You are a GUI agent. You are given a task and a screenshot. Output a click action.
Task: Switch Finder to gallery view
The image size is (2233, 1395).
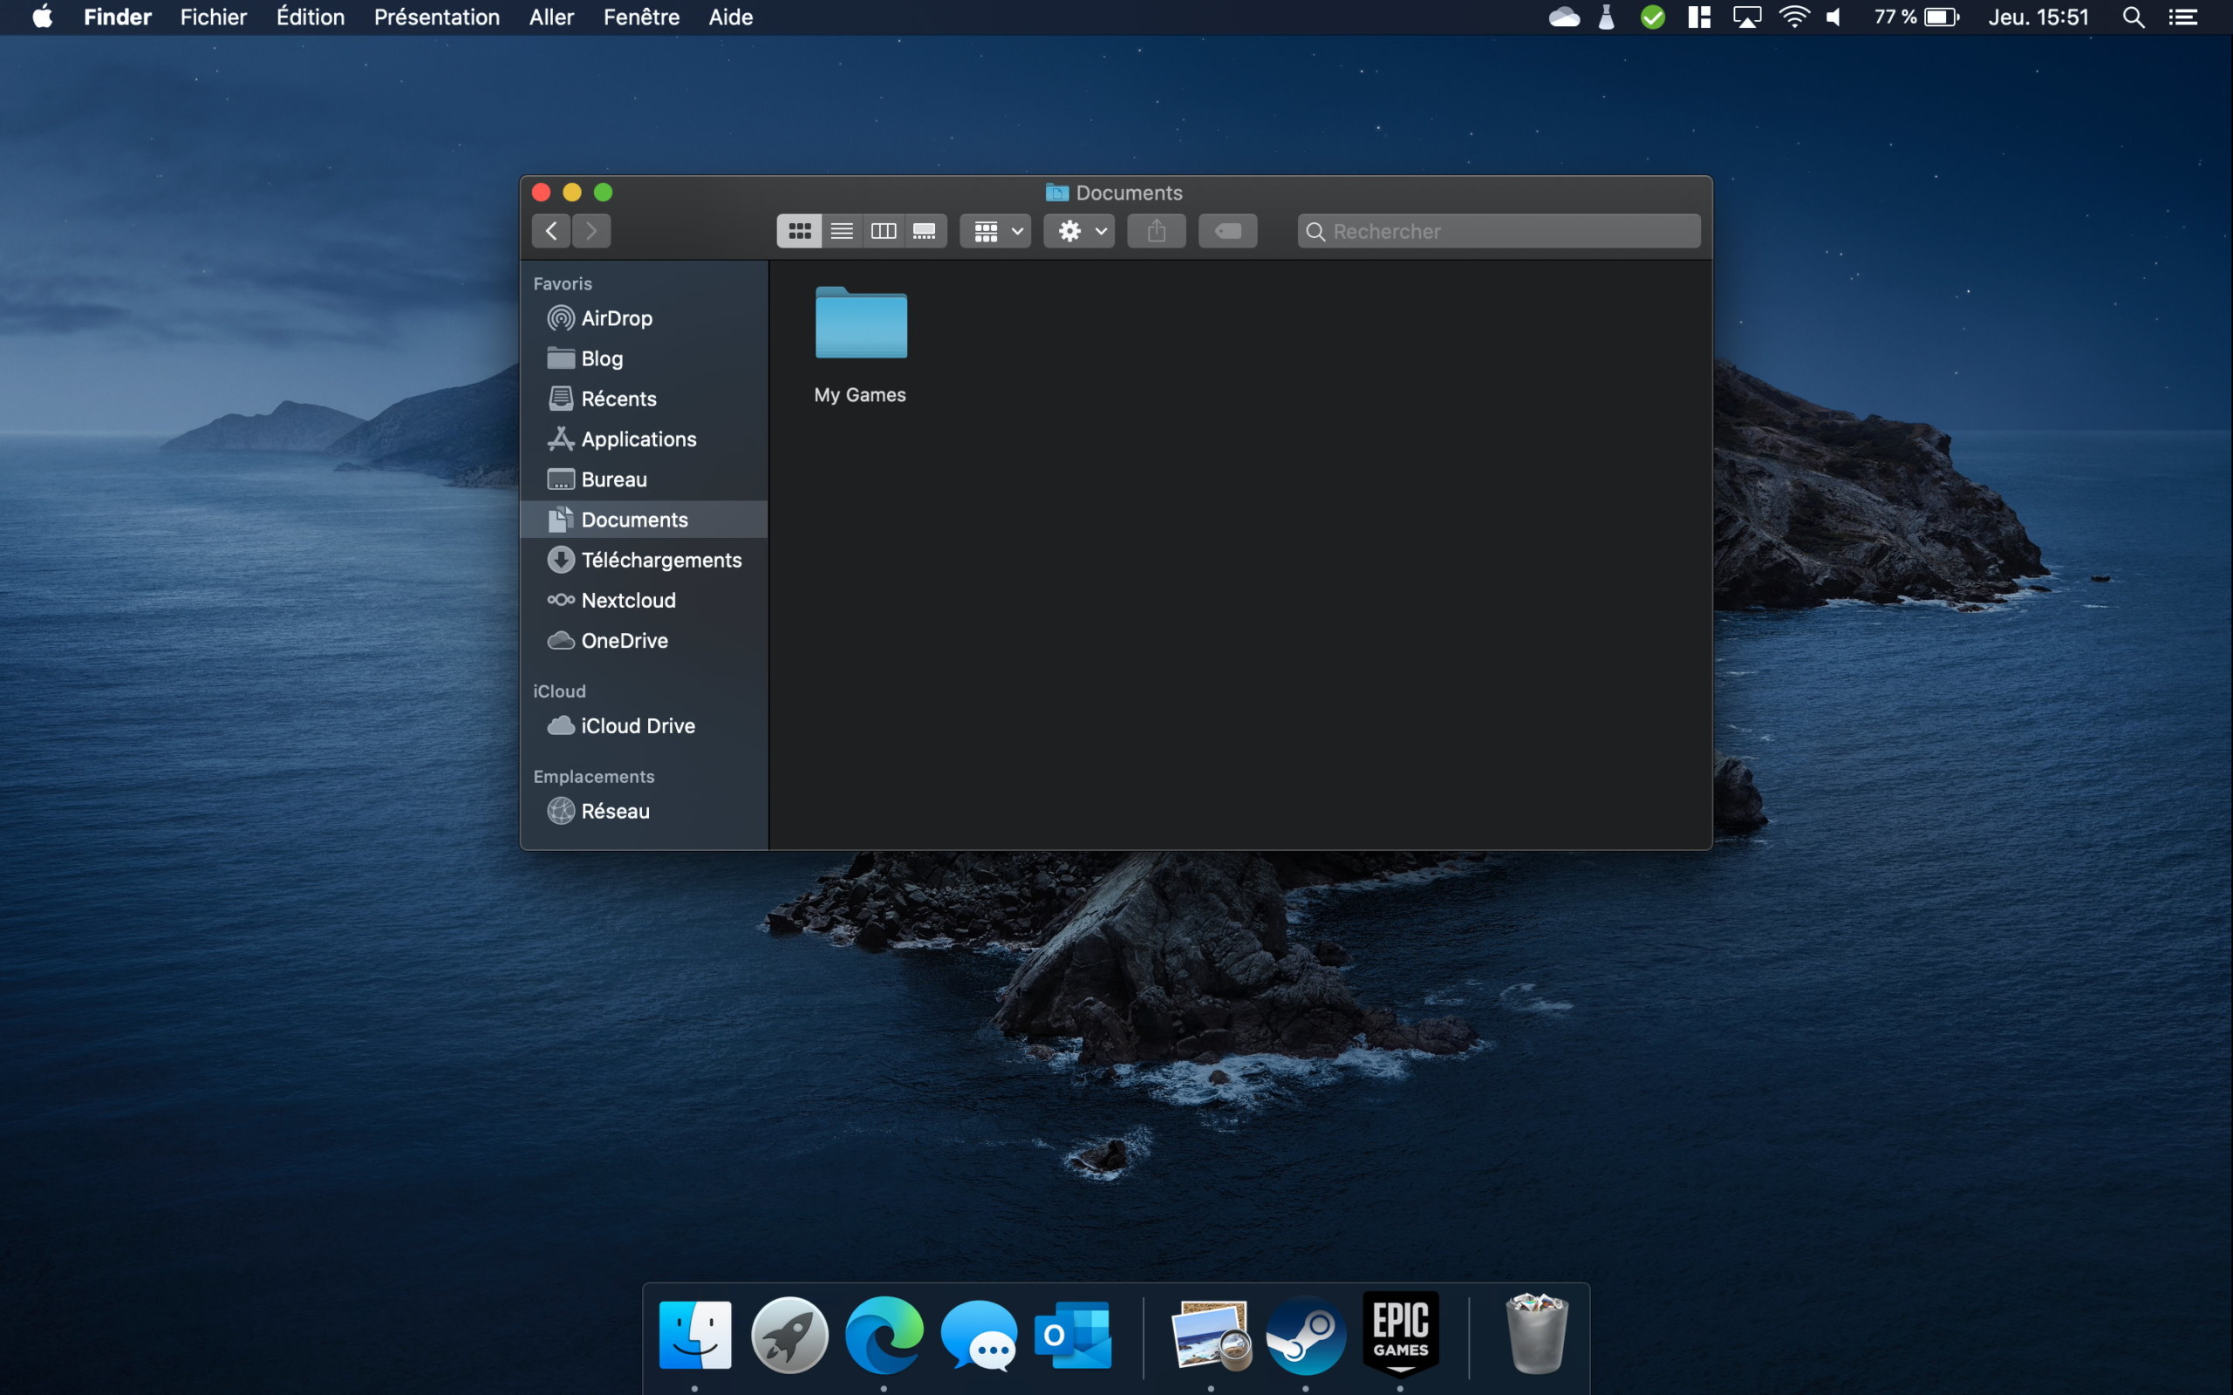[925, 231]
